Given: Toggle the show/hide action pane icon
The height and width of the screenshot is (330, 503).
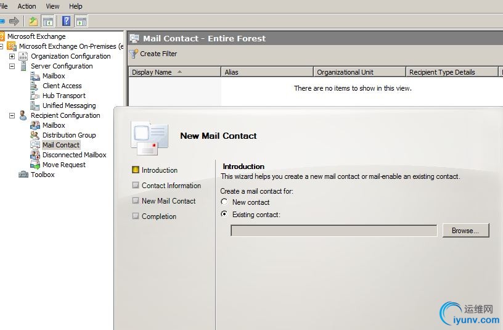Looking at the screenshot, I should pos(81,22).
